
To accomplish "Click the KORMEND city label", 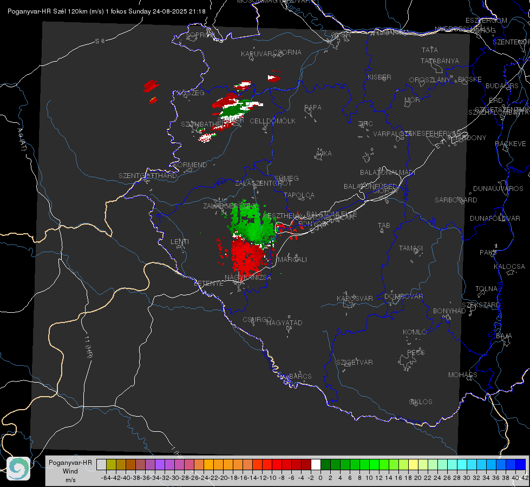I will pyautogui.click(x=190, y=165).
